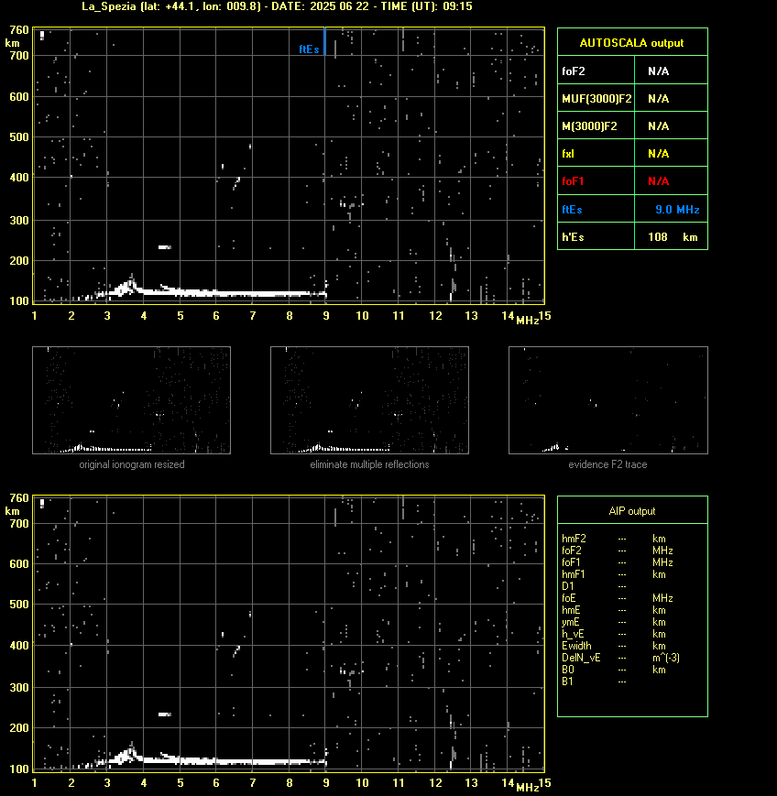Select the N/A value beside AUTOSCALA foF2

658,71
